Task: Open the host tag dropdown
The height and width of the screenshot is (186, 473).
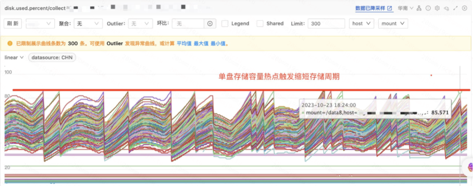Action: pos(361,24)
